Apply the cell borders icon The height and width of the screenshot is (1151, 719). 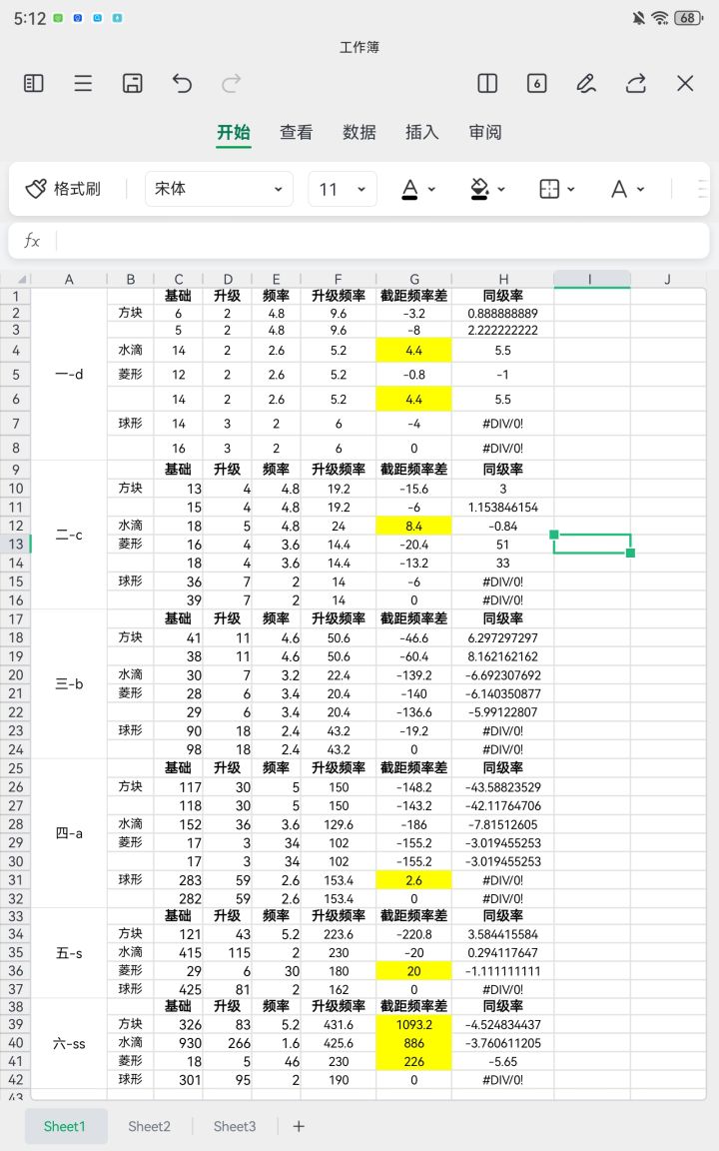click(x=549, y=189)
